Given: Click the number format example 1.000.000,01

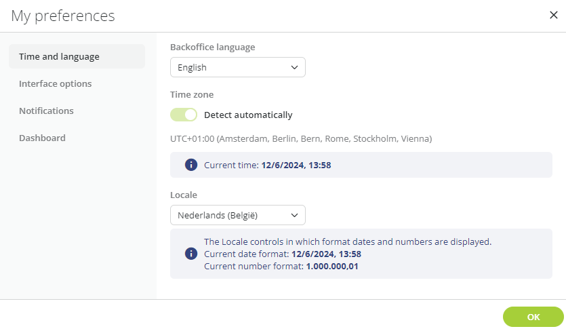Looking at the screenshot, I should [x=332, y=267].
